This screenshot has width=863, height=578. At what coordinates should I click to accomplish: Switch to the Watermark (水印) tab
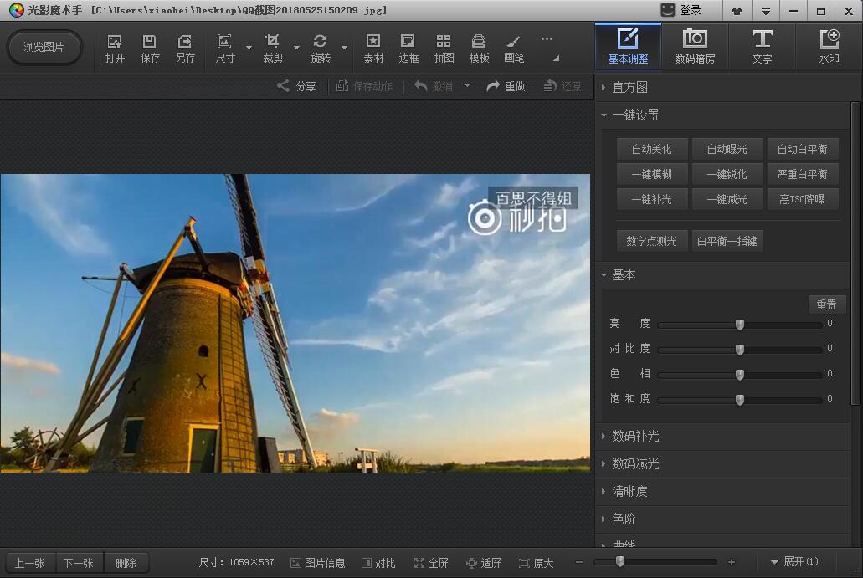point(829,47)
